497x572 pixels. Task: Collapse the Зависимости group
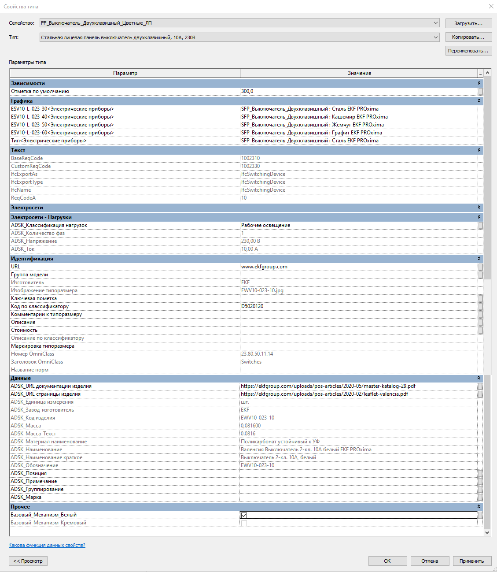pyautogui.click(x=479, y=83)
